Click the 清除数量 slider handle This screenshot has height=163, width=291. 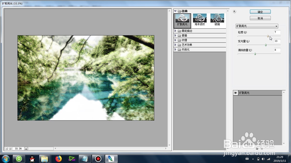point(255,54)
